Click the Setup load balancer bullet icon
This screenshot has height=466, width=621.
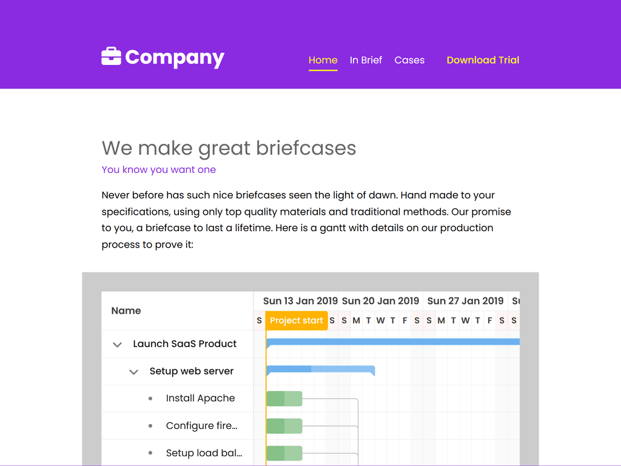click(x=150, y=453)
